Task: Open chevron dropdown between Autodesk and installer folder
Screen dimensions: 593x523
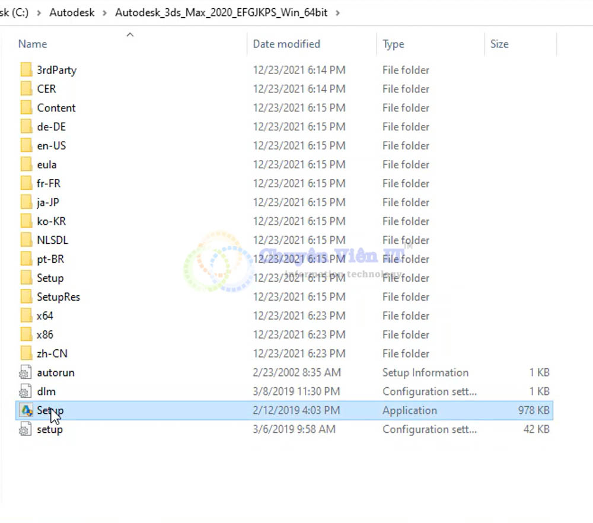Action: click(105, 12)
